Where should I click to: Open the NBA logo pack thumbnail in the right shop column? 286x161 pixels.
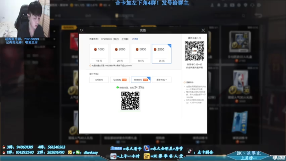point(240,82)
